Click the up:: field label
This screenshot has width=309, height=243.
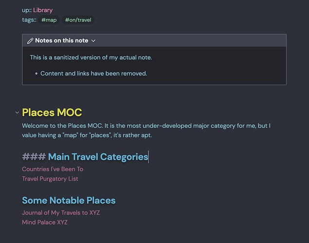point(27,10)
